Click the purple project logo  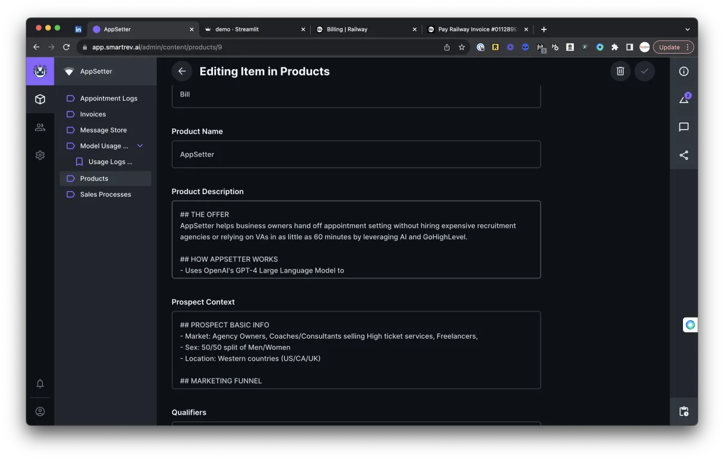(40, 71)
